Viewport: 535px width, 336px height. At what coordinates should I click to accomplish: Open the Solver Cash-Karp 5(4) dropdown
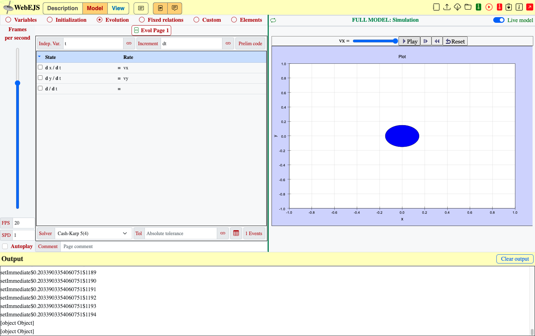coord(93,233)
